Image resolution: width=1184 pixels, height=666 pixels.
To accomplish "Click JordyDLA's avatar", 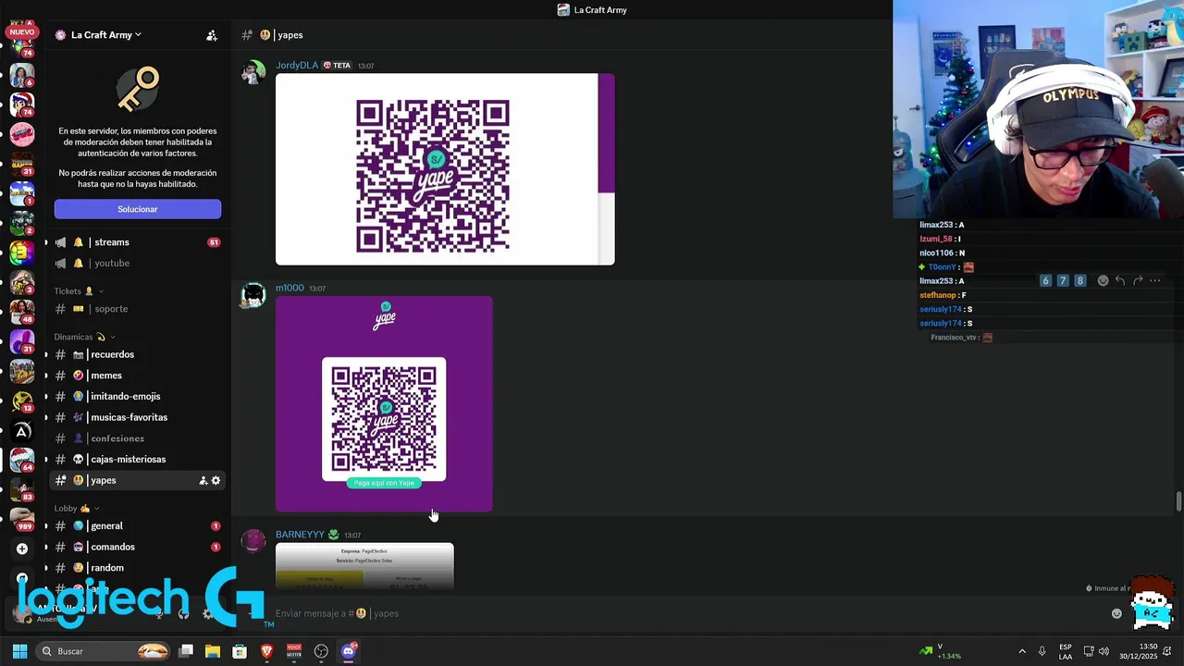I will click(253, 73).
